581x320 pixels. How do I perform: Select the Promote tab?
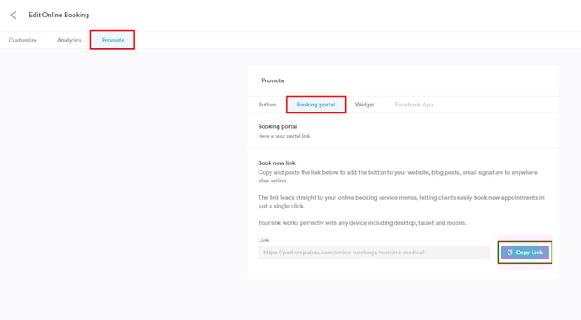point(112,40)
